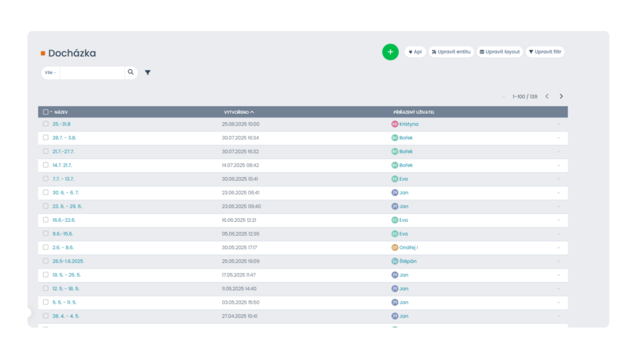The image size is (636, 358).
Task: Sort by Vytvořeno column header
Action: coord(236,112)
